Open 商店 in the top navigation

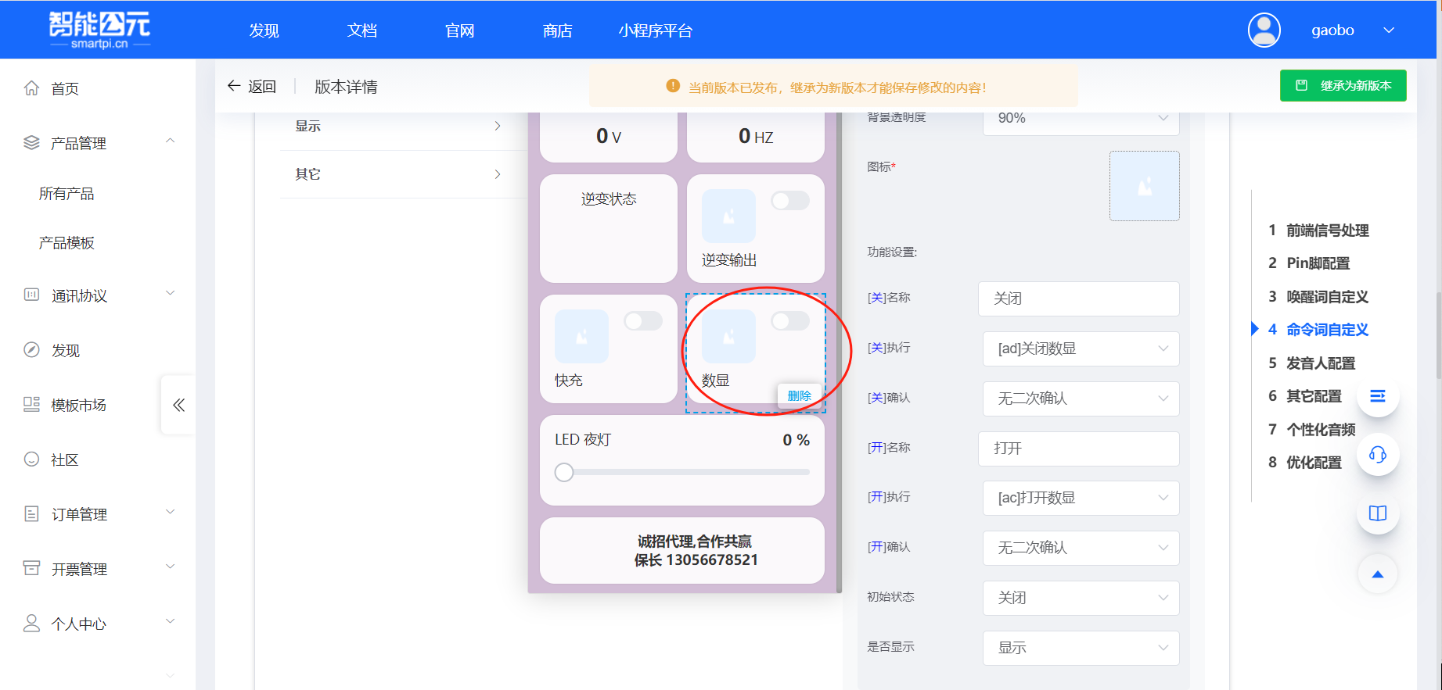[558, 30]
